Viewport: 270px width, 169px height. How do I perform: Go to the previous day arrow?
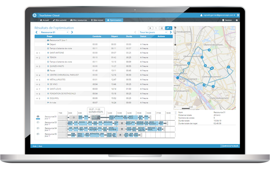[x=135, y=32]
